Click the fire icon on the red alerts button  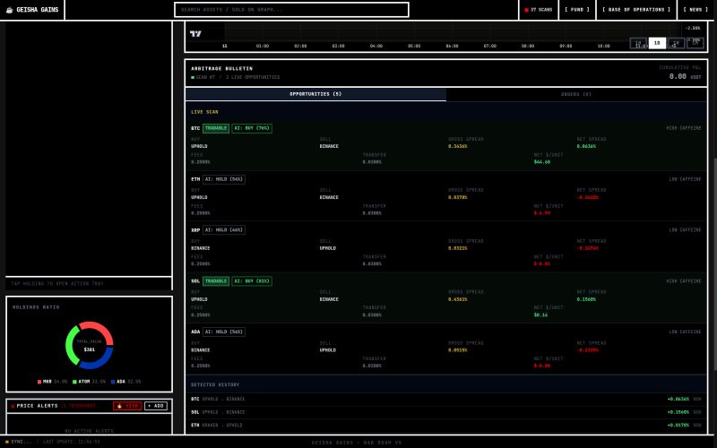[119, 406]
